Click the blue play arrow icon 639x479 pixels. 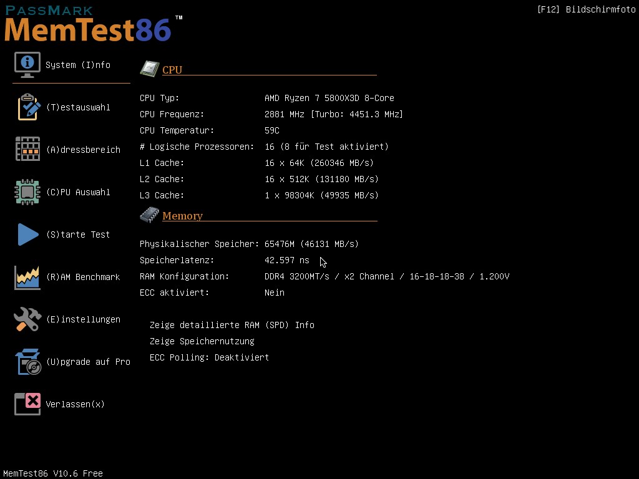click(x=28, y=235)
